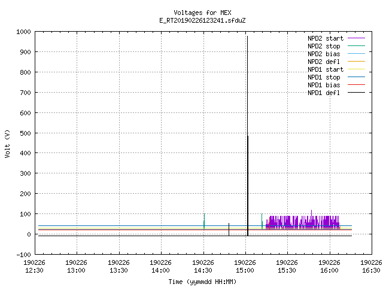This screenshot has width=383, height=287.
Task: Click the orange NPD2 defl legend line
Action: point(357,61)
